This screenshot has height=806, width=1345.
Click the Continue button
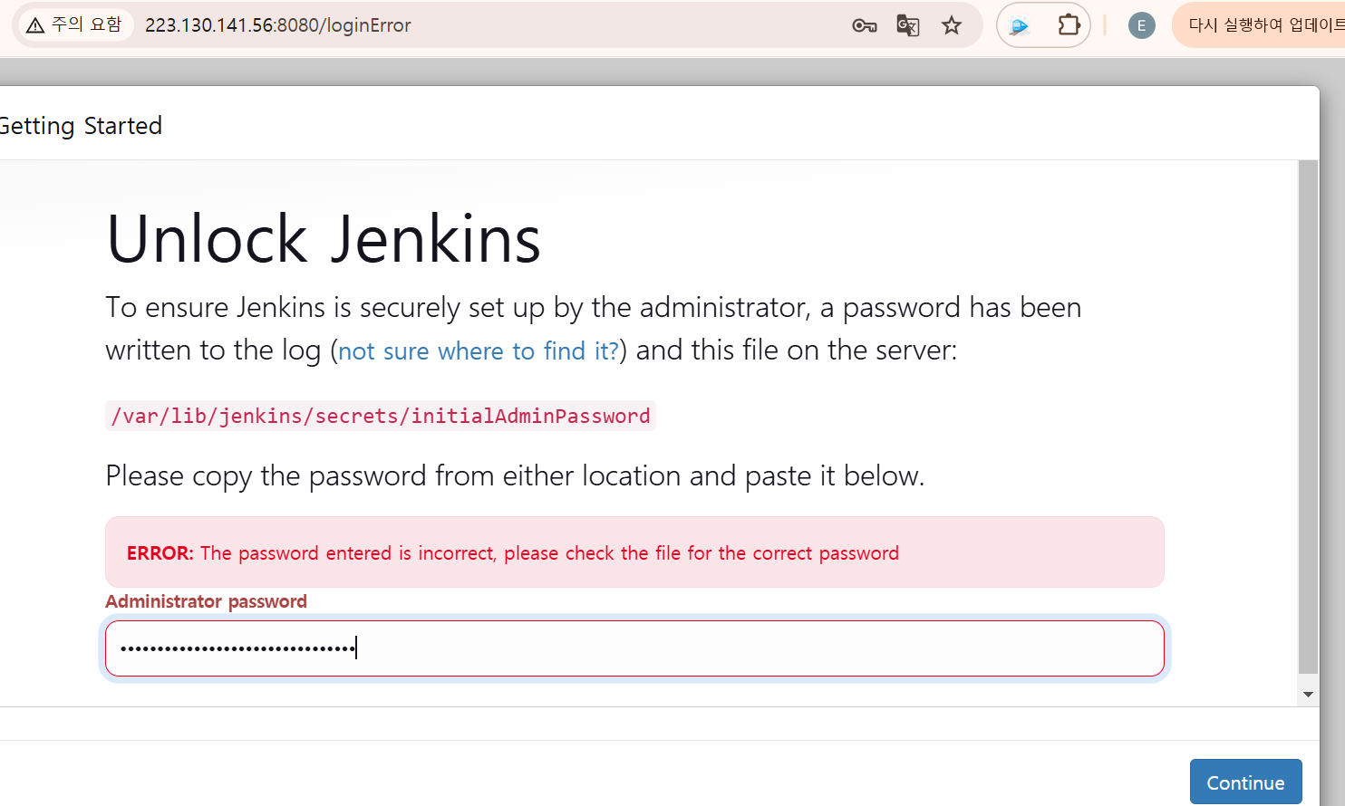coord(1245,782)
